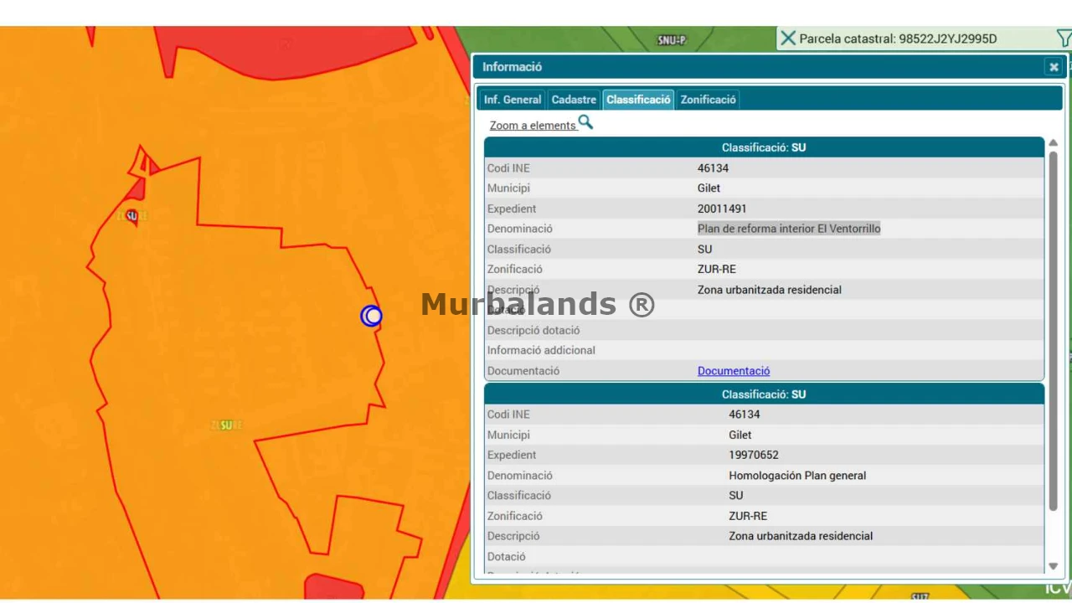Select the blue parcel marker on map

click(372, 316)
